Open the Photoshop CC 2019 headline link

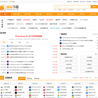click(x=29, y=36)
